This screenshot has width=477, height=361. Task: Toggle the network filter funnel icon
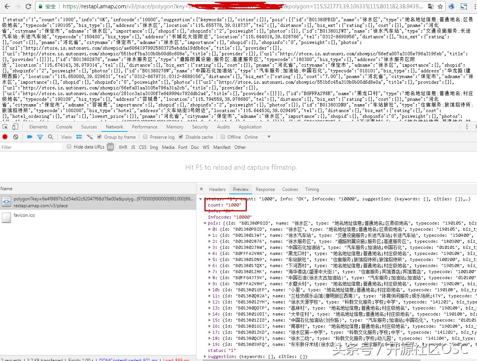pyautogui.click(x=40, y=137)
